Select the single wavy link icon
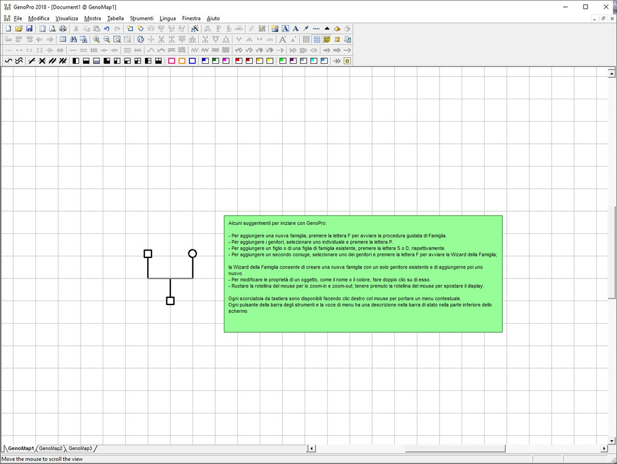The width and height of the screenshot is (617, 464). click(8, 61)
